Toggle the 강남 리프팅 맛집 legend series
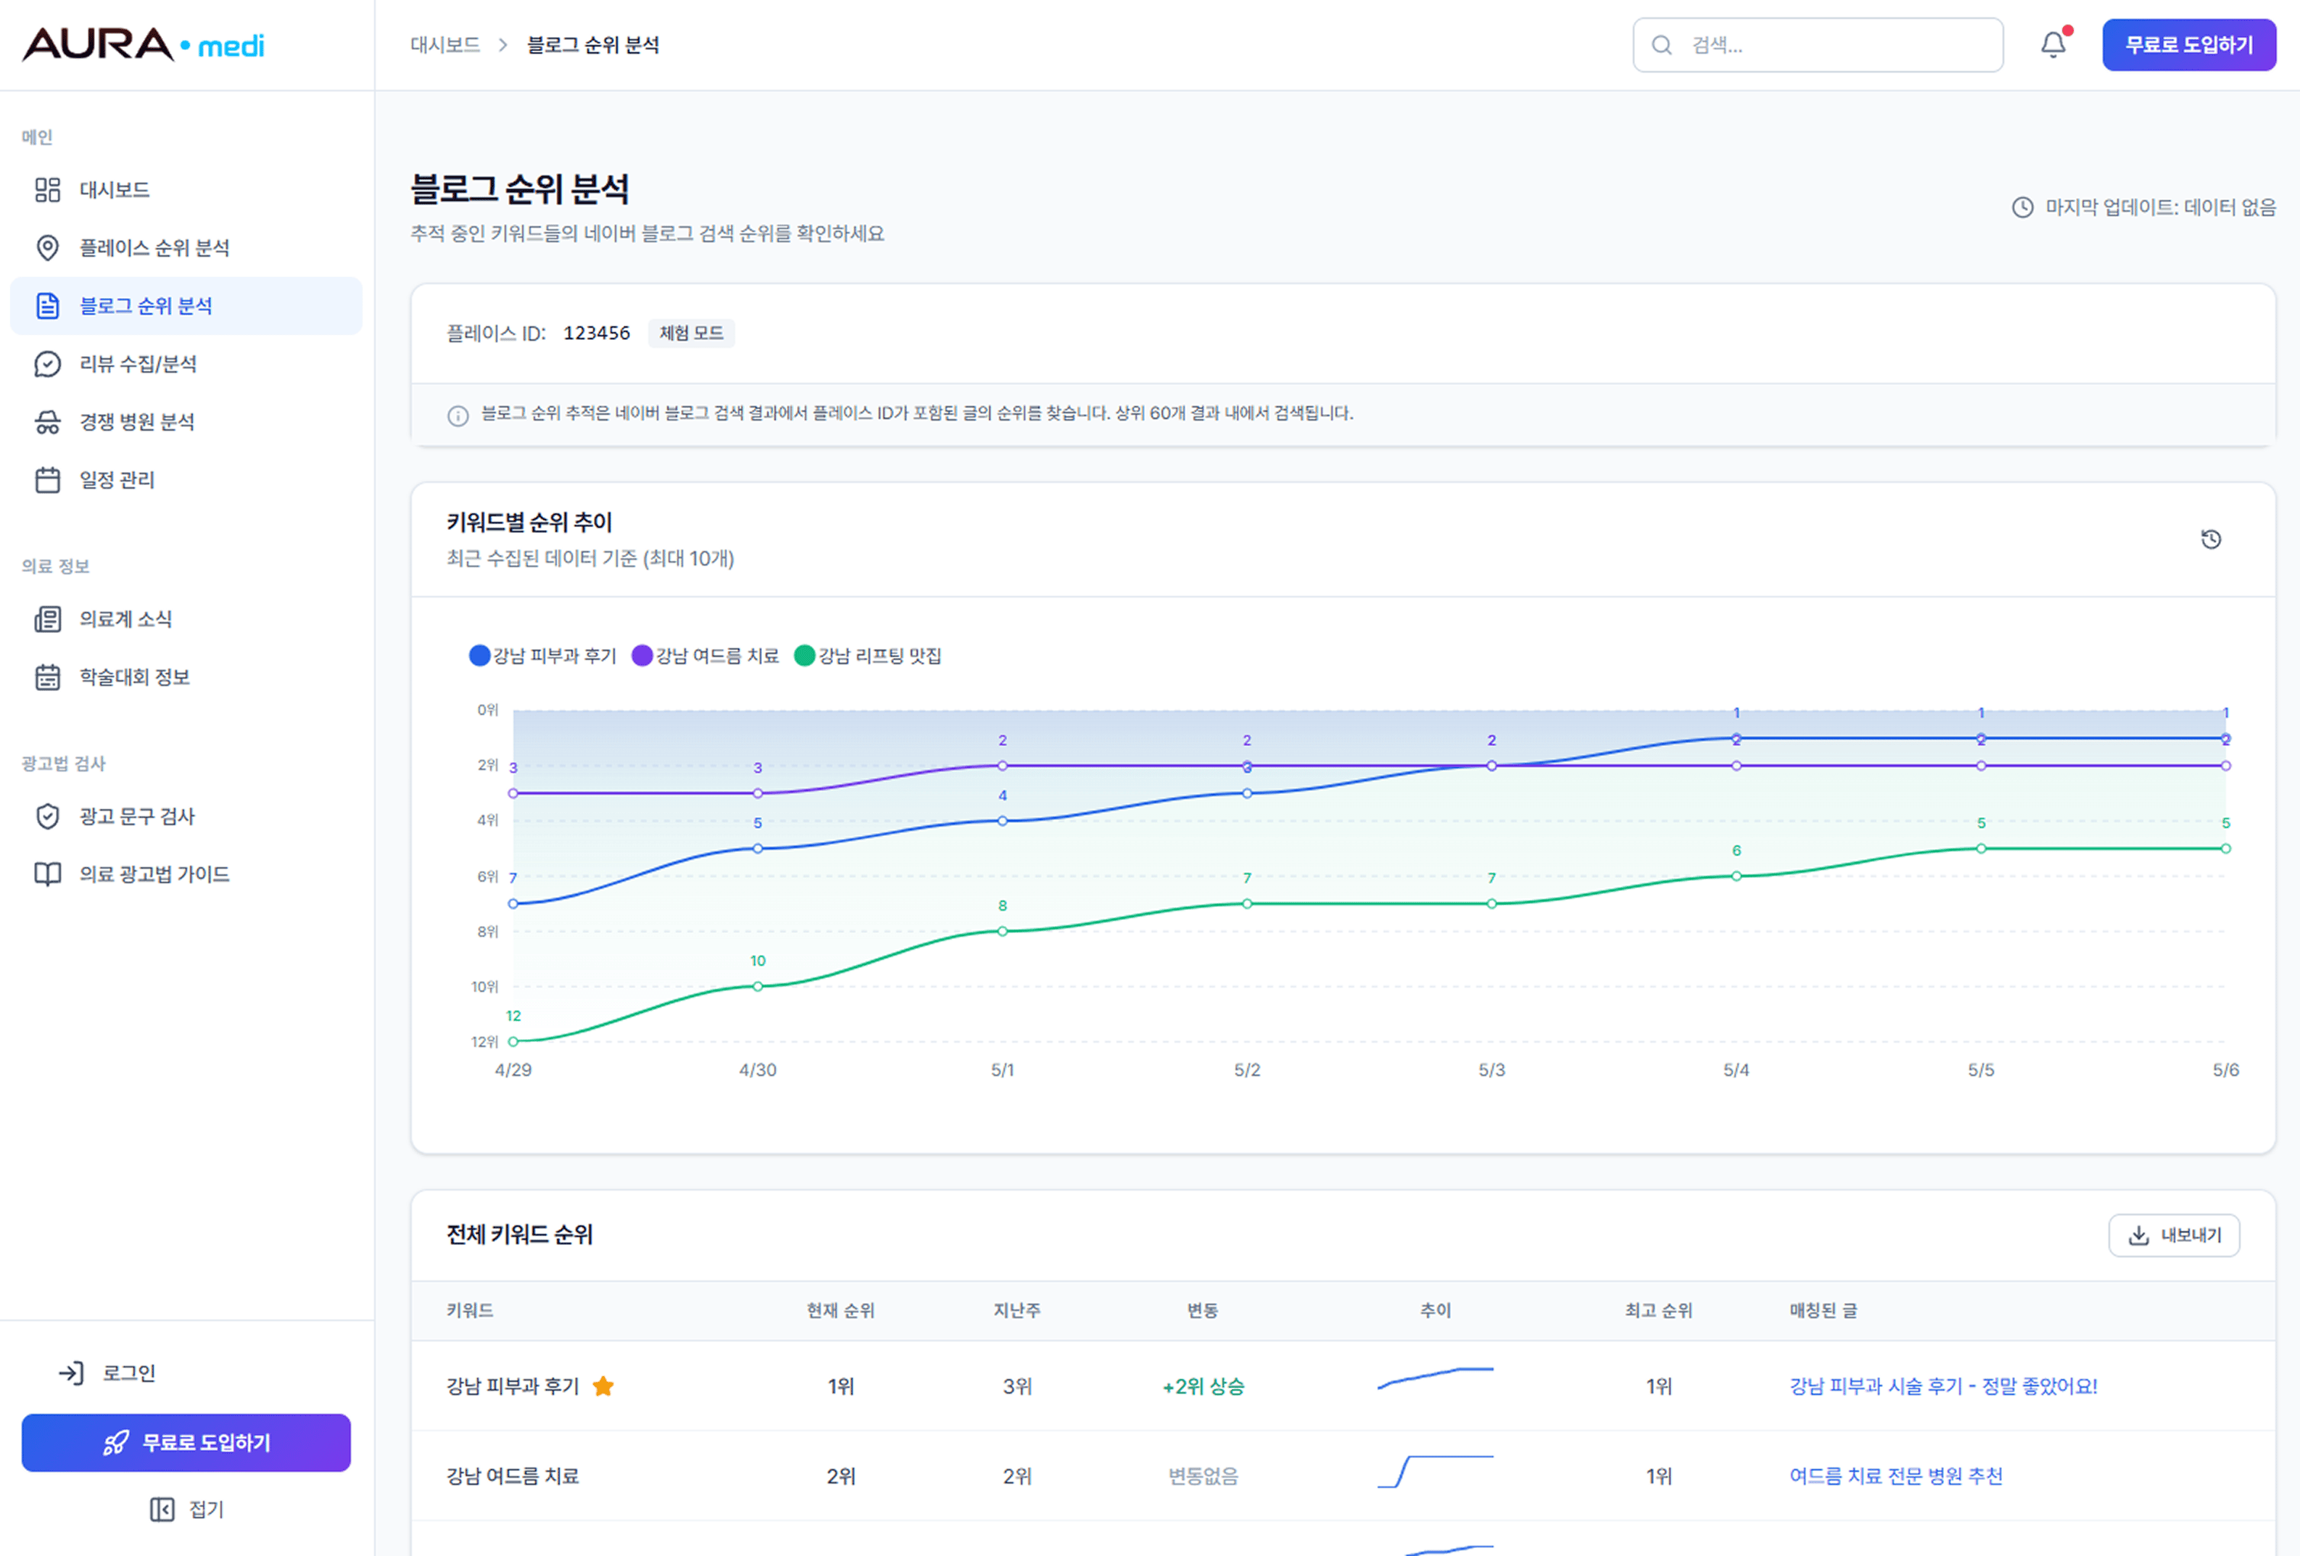 coord(867,655)
